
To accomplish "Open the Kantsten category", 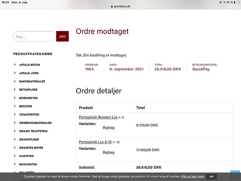I will tap(26, 156).
